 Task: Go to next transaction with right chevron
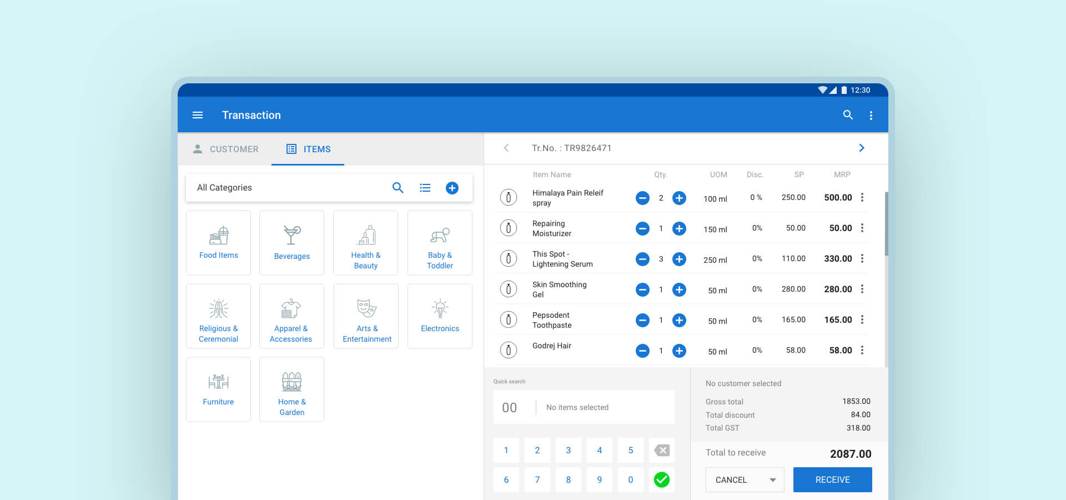point(862,148)
